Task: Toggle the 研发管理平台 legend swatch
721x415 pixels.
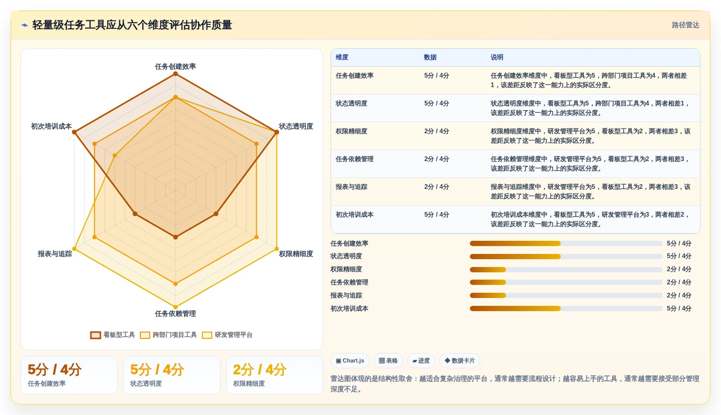Action: pyautogui.click(x=207, y=335)
